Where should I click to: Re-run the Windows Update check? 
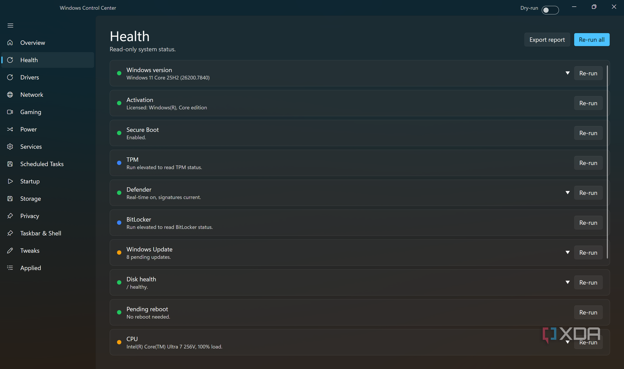point(588,253)
